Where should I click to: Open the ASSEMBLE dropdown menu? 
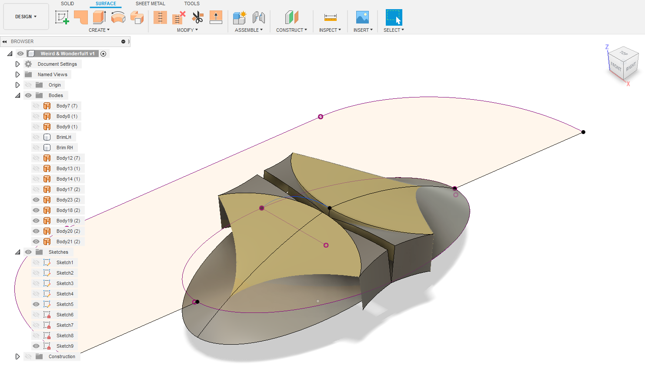coord(249,30)
